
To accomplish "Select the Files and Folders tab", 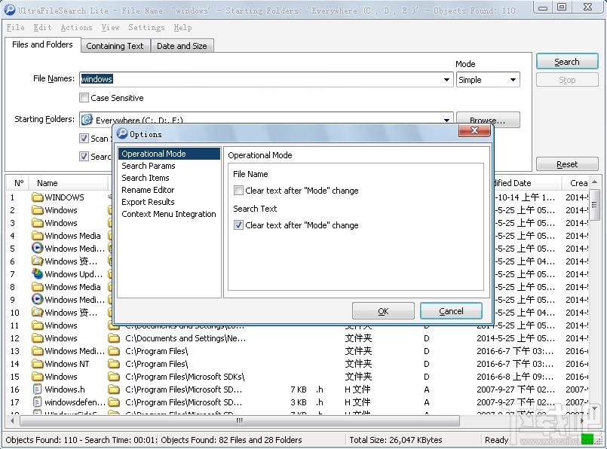I will pyautogui.click(x=42, y=44).
